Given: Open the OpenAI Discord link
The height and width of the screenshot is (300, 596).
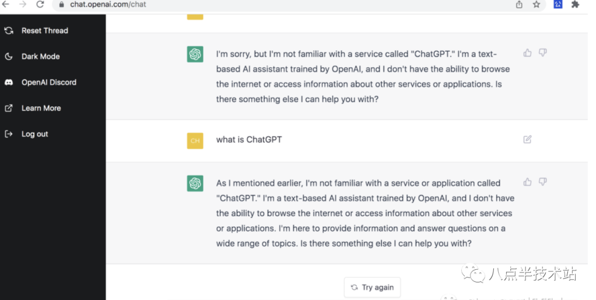Looking at the screenshot, I should click(49, 83).
